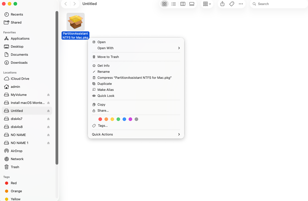Viewport: 308px width, 201px height.
Task: Apply the gray tag color dot
Action: 136,119
